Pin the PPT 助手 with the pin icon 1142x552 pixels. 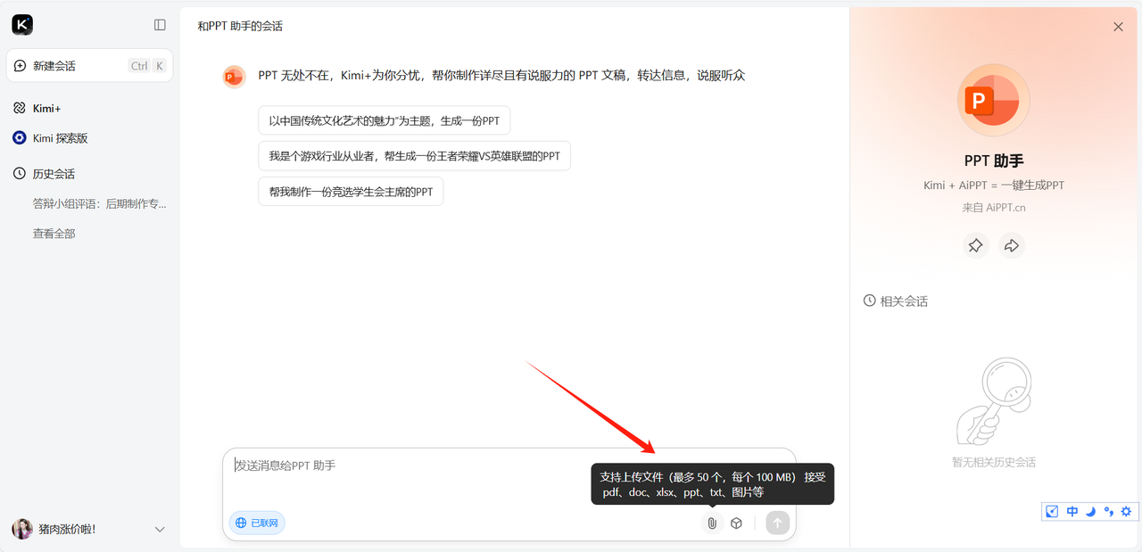(976, 245)
